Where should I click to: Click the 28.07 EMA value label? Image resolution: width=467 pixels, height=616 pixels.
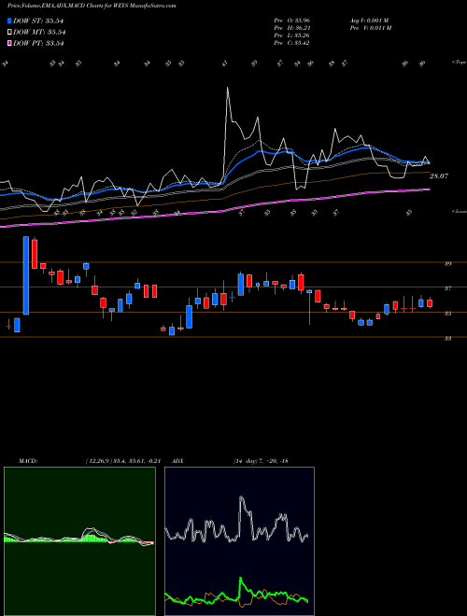pyautogui.click(x=439, y=176)
